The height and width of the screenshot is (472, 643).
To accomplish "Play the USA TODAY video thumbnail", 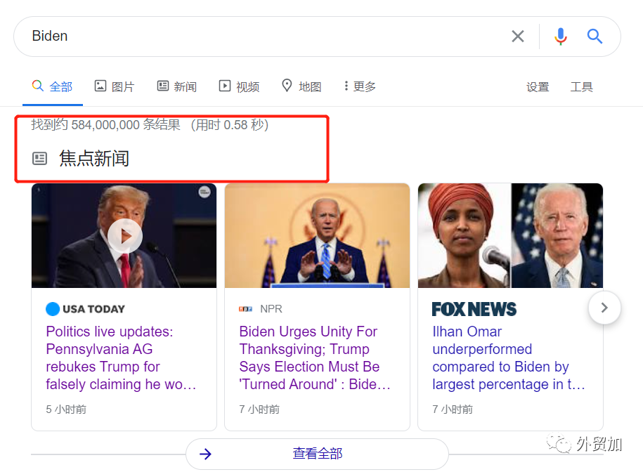I will click(x=124, y=236).
